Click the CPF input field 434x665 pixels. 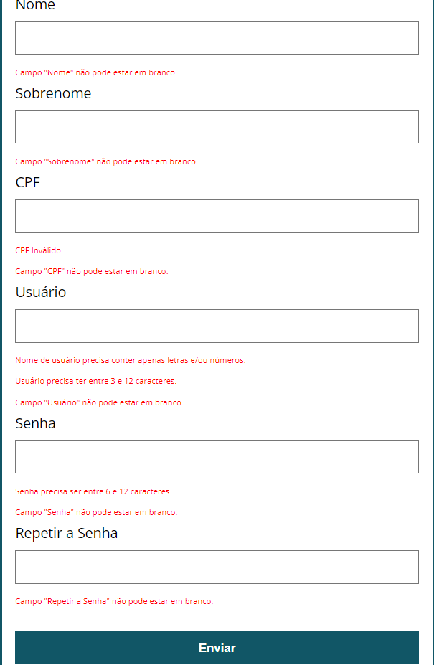point(217,215)
